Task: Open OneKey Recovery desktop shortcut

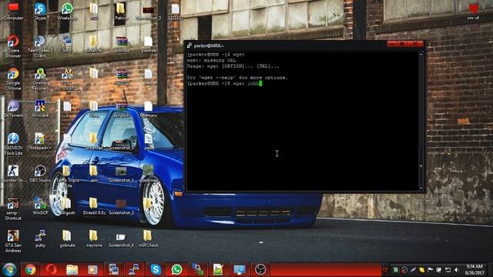Action: (40, 79)
